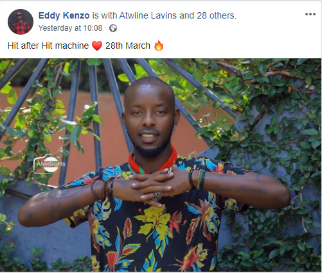
Task: Open the post photo of the man
Action: (161, 165)
